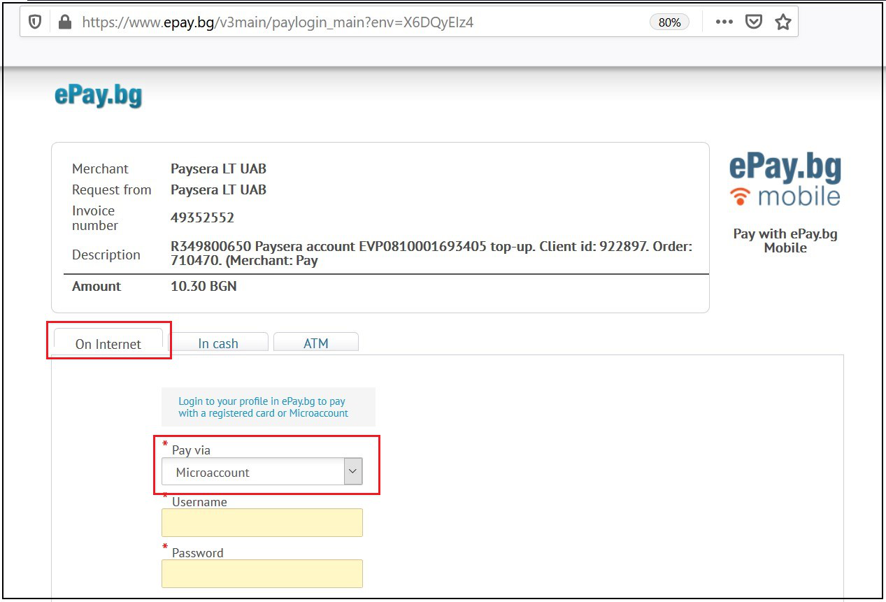Click the ePay.bg logo at top left
This screenshot has height=602, width=886.
click(x=99, y=96)
